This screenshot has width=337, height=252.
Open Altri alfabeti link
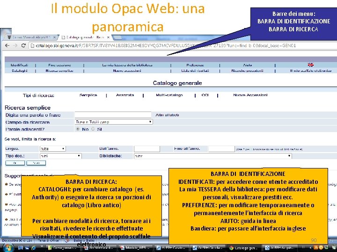167,115
